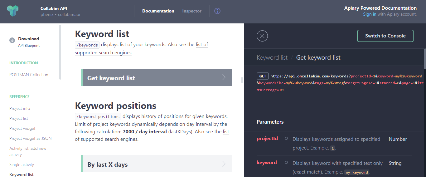
Task: Click the Switch to Console button
Action: pos(385,36)
